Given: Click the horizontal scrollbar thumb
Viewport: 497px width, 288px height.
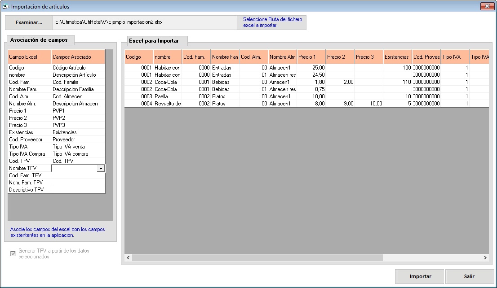Looking at the screenshot, I should click(257, 257).
